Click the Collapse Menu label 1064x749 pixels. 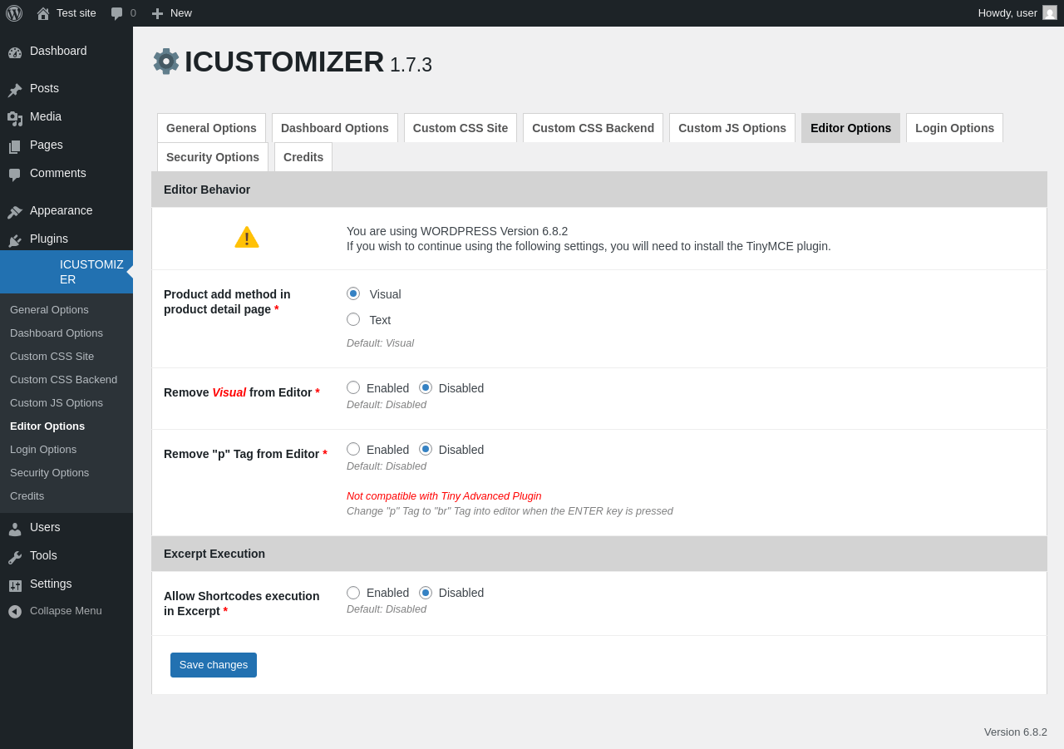coord(66,611)
